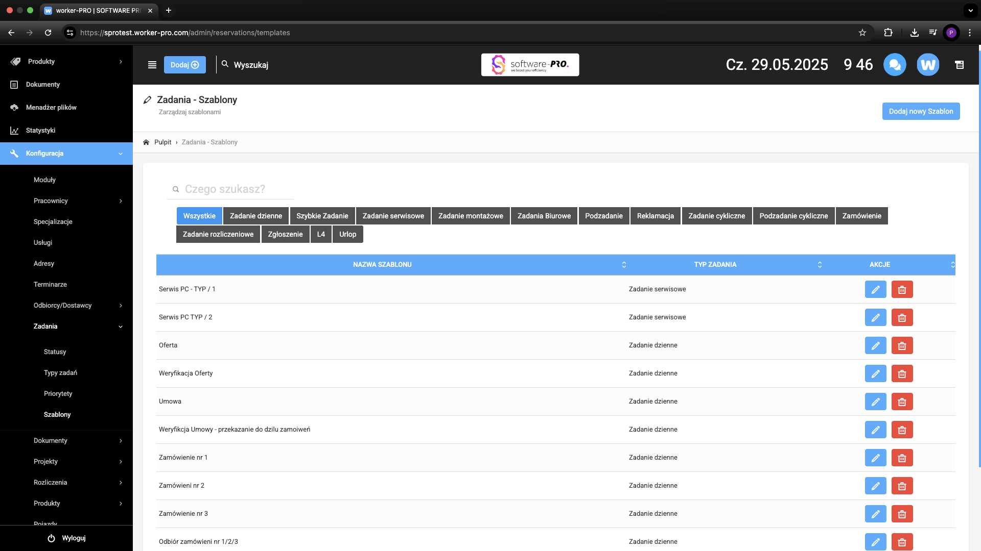The image size is (981, 551).
Task: Click the hamburger menu icon in the top bar
Action: 152,65
